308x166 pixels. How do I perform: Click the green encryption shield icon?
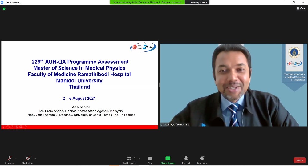[4, 9]
